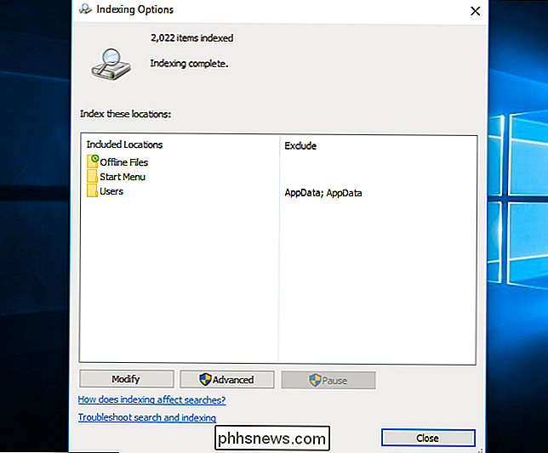Open the Advanced indexing settings
548x453 pixels.
click(x=227, y=379)
